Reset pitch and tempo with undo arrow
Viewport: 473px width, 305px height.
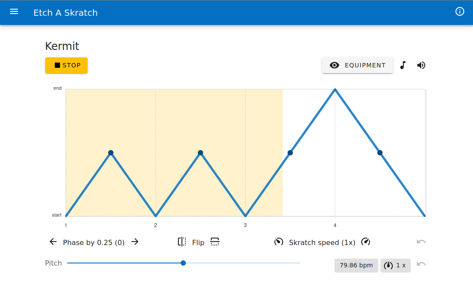pos(421,264)
